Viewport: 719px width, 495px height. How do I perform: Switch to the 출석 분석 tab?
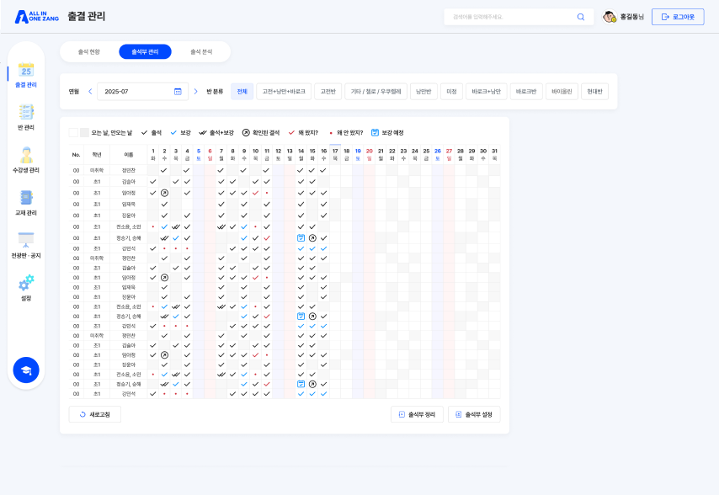tap(201, 52)
